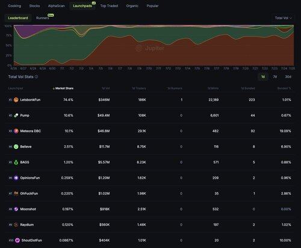This screenshot has width=301, height=248.
Task: Click Pump's $49.4M volume value
Action: point(104,116)
